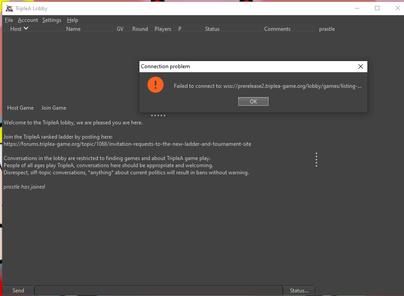
Task: Select player prastle in user list
Action: pos(327,29)
